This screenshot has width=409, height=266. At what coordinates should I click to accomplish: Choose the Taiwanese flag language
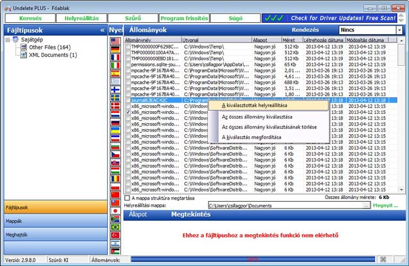coord(115,203)
